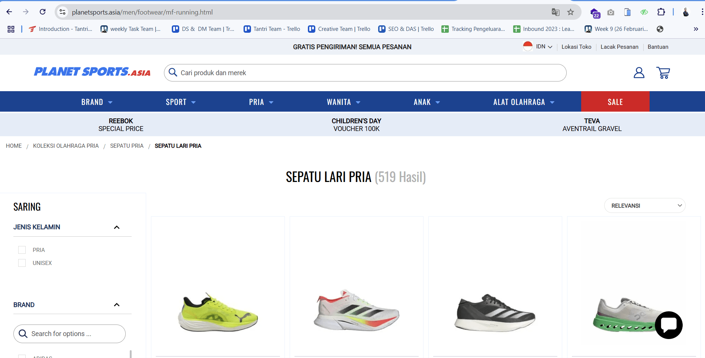This screenshot has height=358, width=705.
Task: Expand the ALAT OLAHRAGA navigation menu
Action: pyautogui.click(x=524, y=102)
